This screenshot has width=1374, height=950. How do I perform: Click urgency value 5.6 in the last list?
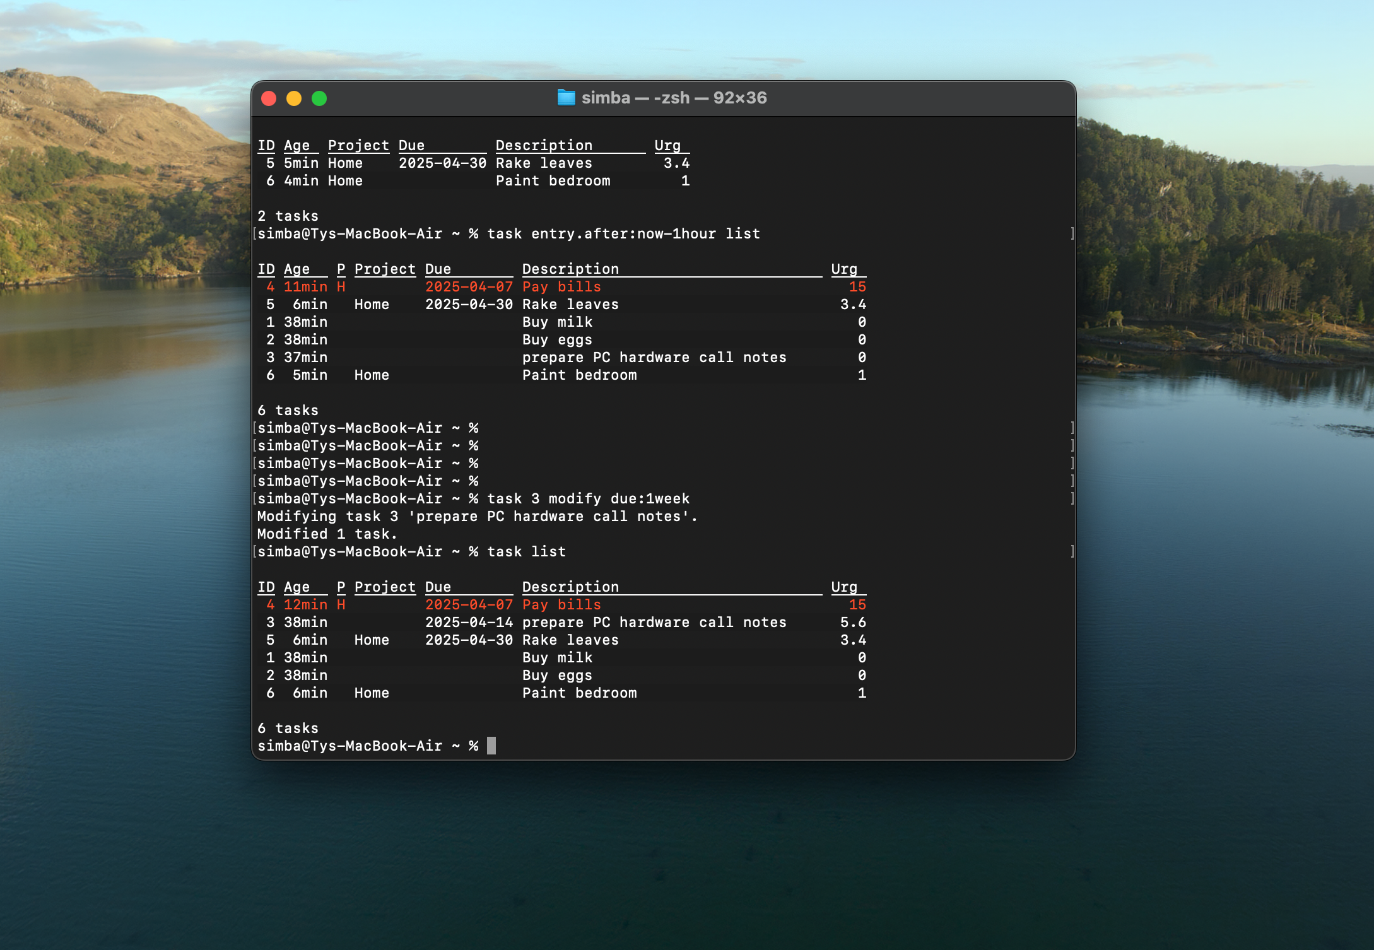853,622
